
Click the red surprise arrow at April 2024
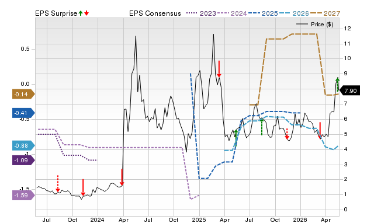[122, 177]
